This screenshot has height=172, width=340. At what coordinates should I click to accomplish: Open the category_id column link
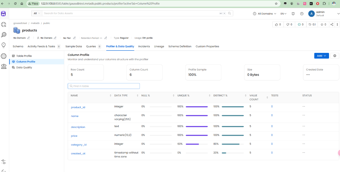(x=78, y=145)
